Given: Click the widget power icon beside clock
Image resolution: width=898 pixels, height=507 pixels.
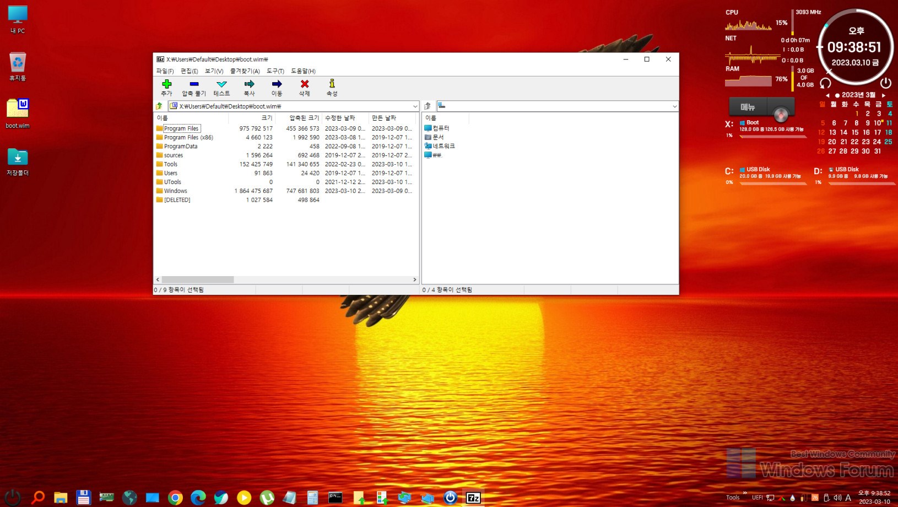Looking at the screenshot, I should point(886,83).
